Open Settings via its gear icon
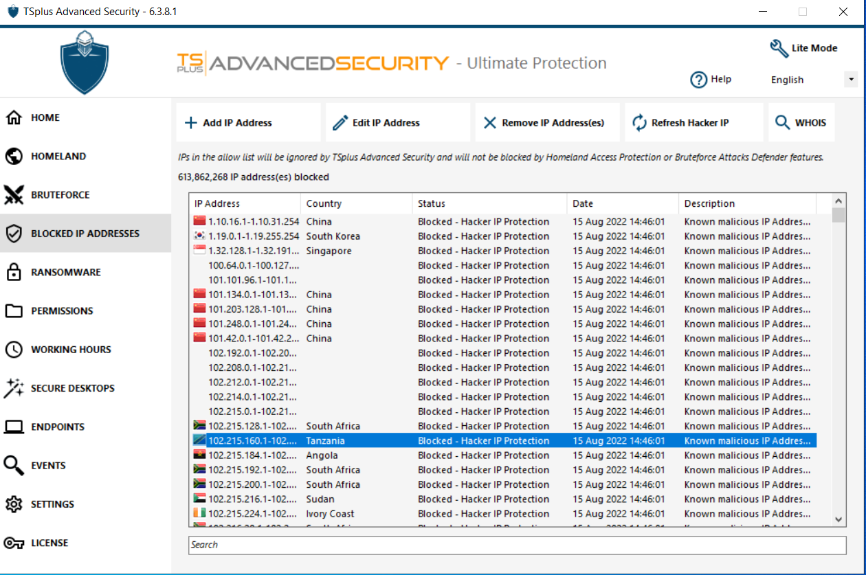The image size is (866, 575). coord(14,504)
